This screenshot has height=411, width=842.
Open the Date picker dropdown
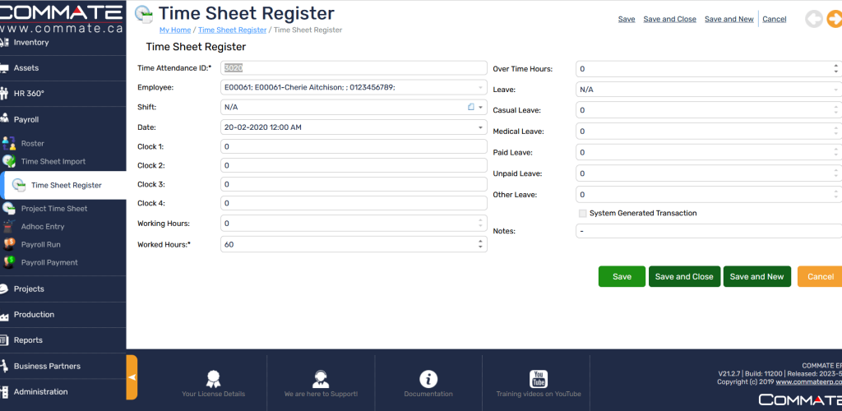[480, 127]
